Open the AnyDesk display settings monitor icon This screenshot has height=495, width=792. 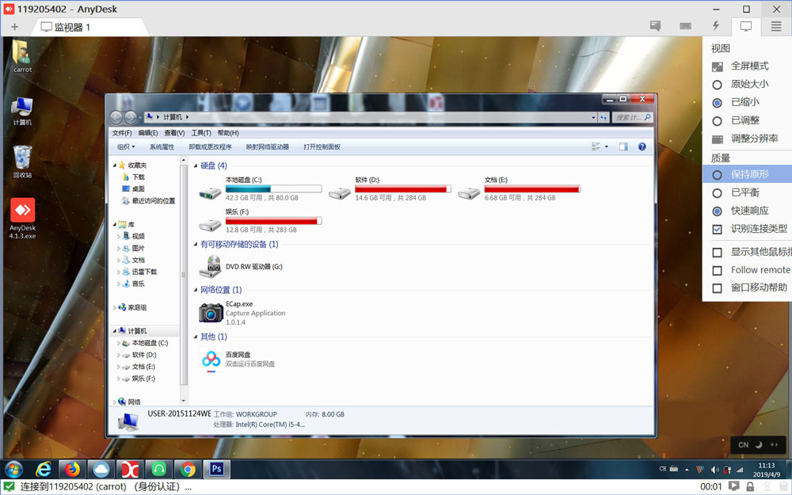[744, 26]
